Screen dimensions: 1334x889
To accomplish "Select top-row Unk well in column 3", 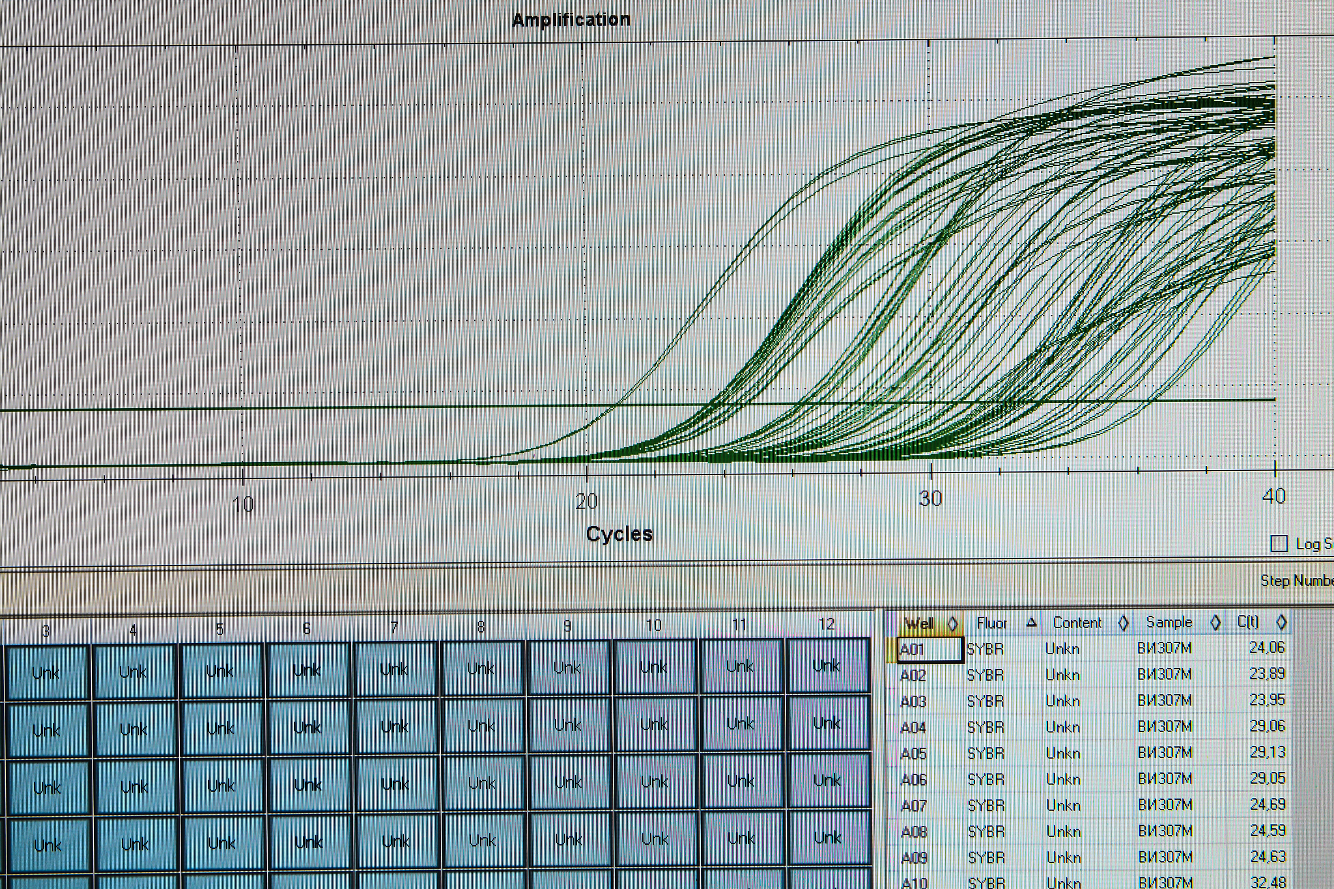I will [x=46, y=673].
